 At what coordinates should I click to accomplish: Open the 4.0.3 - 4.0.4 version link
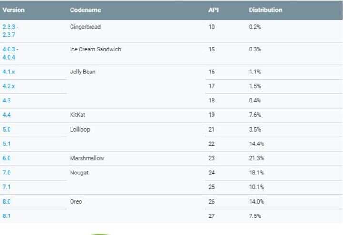point(10,53)
